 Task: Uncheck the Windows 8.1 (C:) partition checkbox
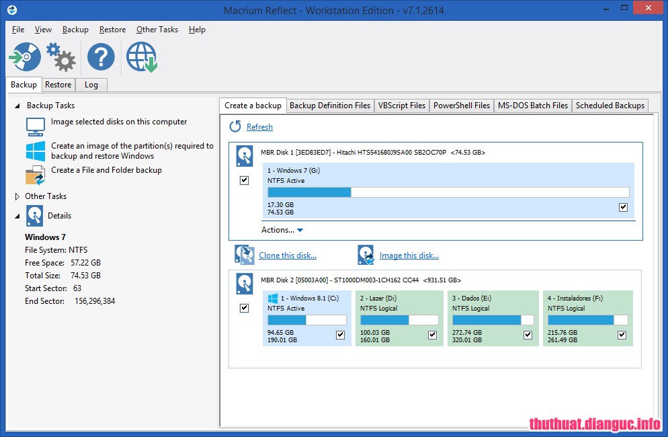pos(341,335)
